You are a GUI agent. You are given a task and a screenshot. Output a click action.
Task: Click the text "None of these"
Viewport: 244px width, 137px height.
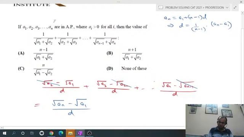point(134,68)
